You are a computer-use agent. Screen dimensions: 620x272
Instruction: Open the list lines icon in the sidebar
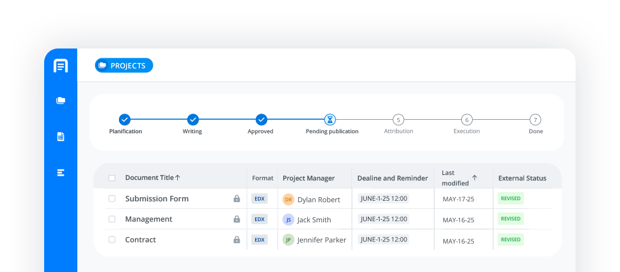click(x=61, y=173)
